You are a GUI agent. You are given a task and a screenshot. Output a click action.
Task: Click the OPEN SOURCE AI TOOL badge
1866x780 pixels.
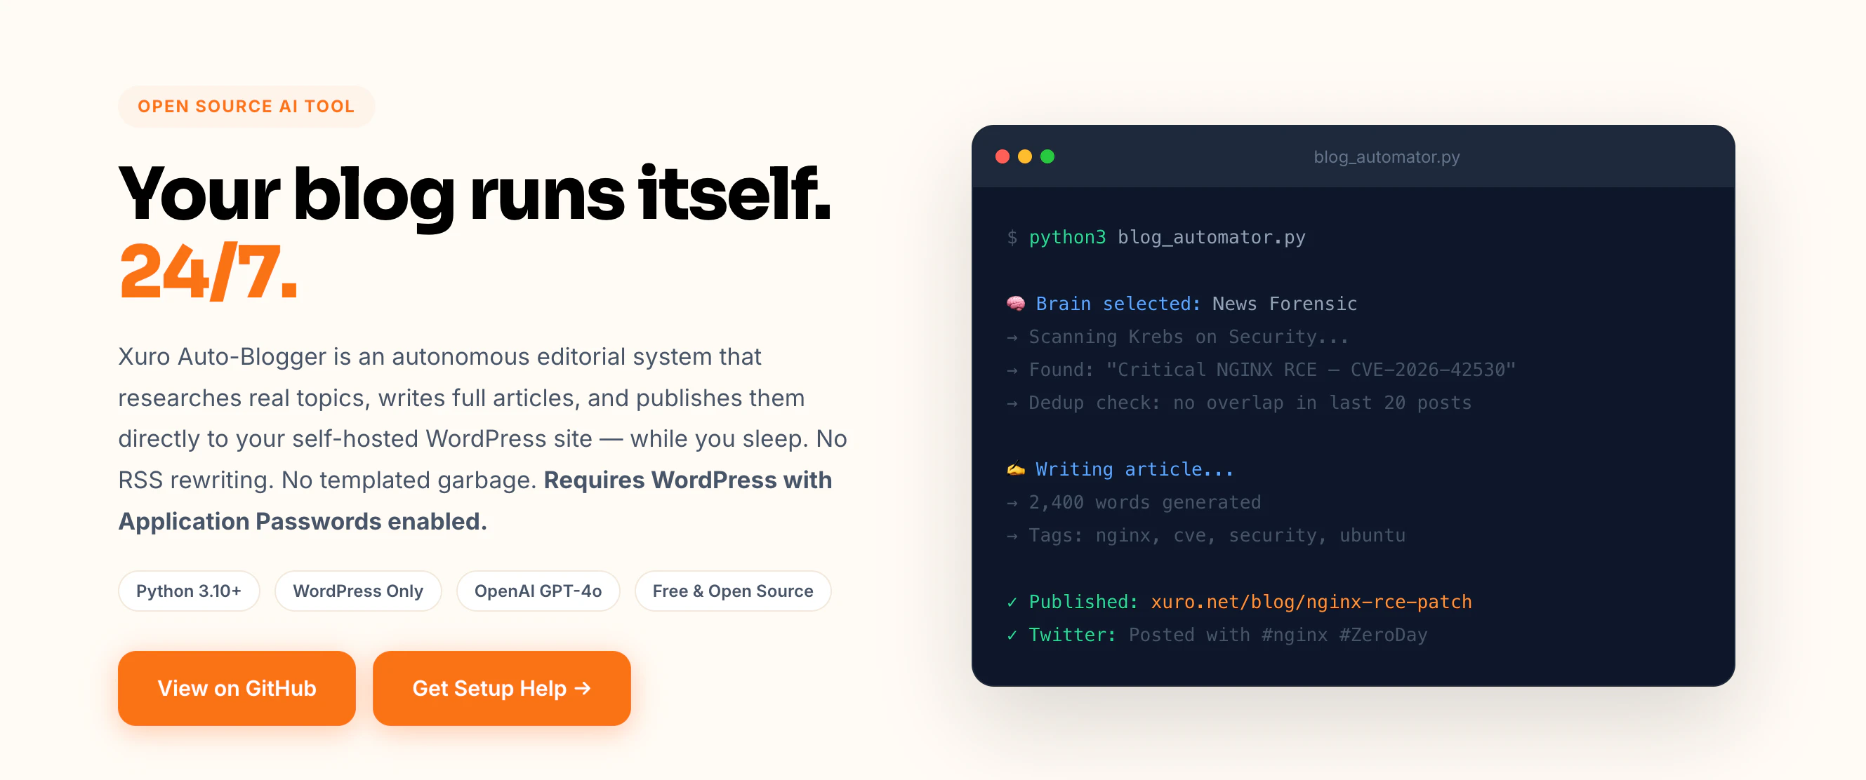[246, 107]
